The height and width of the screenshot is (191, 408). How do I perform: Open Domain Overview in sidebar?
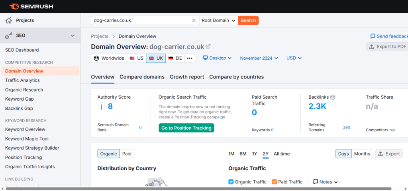click(x=40, y=71)
